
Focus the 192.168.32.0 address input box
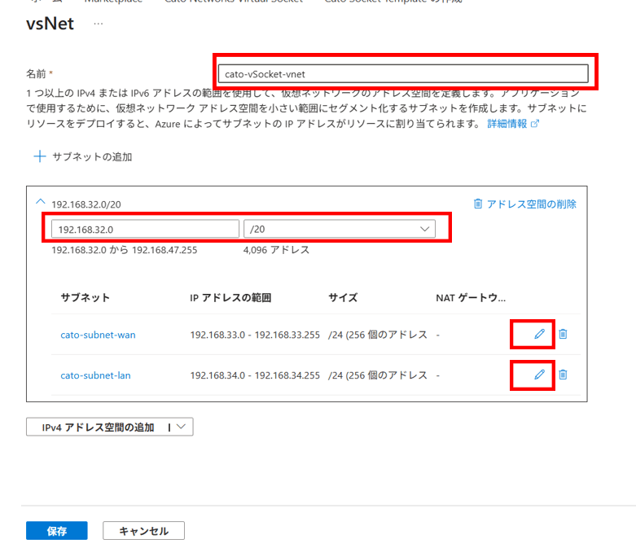145,230
